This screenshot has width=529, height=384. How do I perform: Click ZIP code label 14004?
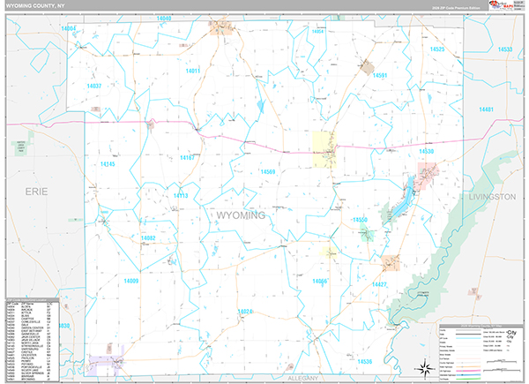(x=69, y=29)
